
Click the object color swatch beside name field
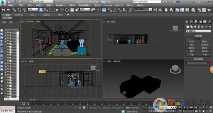(209, 63)
